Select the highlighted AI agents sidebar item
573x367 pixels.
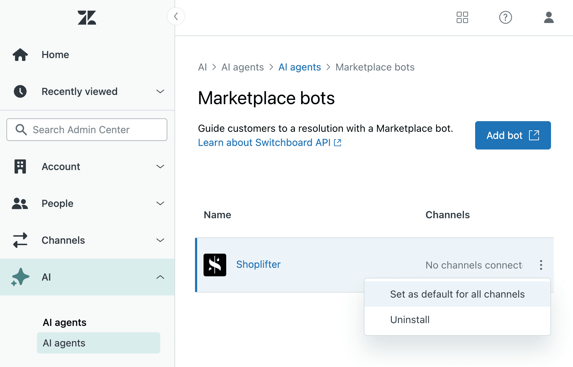click(x=99, y=343)
